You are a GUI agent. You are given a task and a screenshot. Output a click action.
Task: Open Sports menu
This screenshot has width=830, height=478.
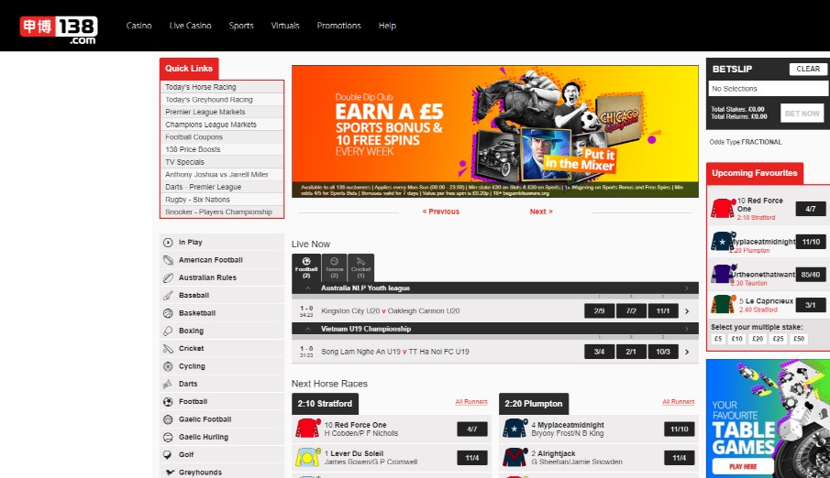pyautogui.click(x=241, y=26)
